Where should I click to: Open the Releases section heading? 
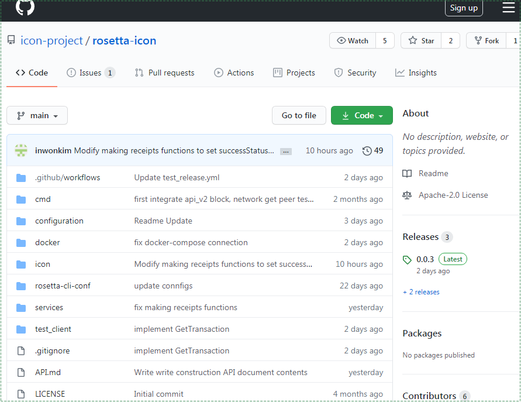coord(420,237)
